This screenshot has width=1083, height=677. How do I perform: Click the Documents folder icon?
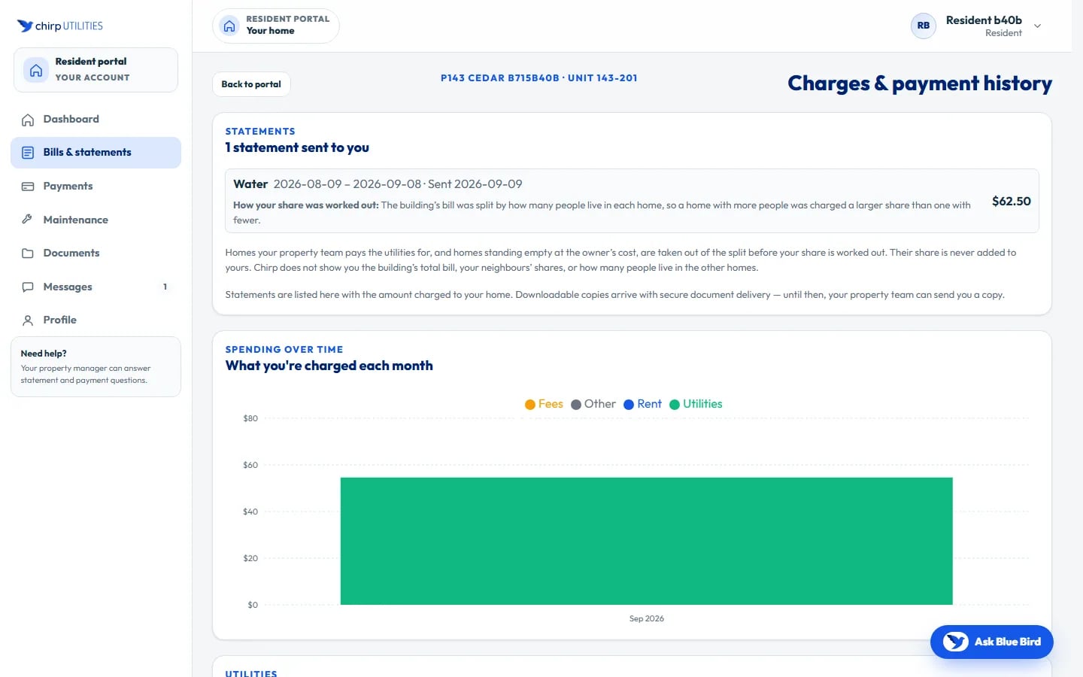coord(28,253)
